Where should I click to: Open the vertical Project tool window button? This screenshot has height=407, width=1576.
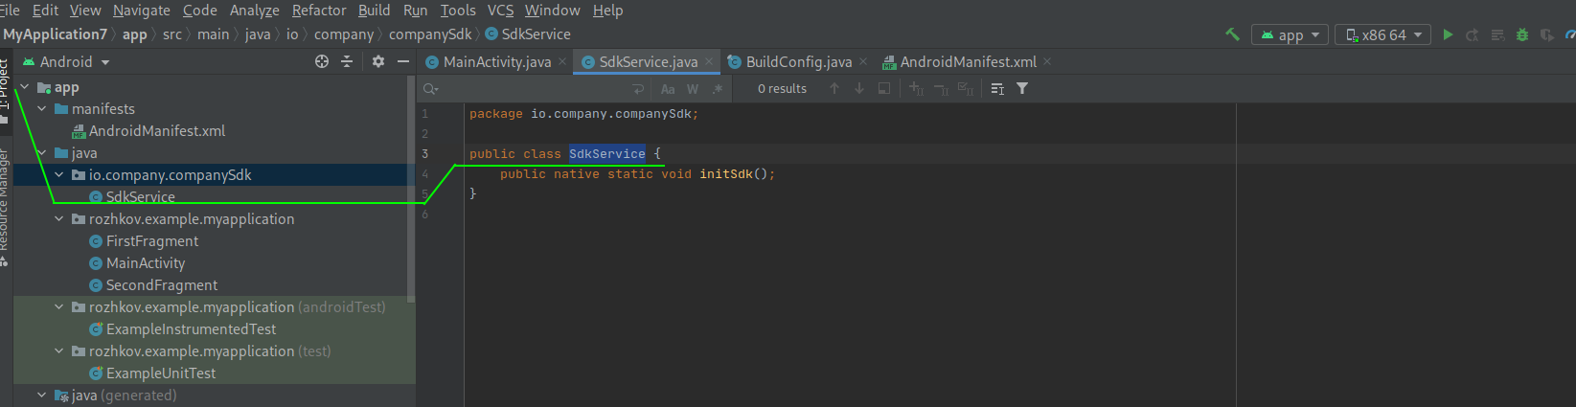click(5, 86)
